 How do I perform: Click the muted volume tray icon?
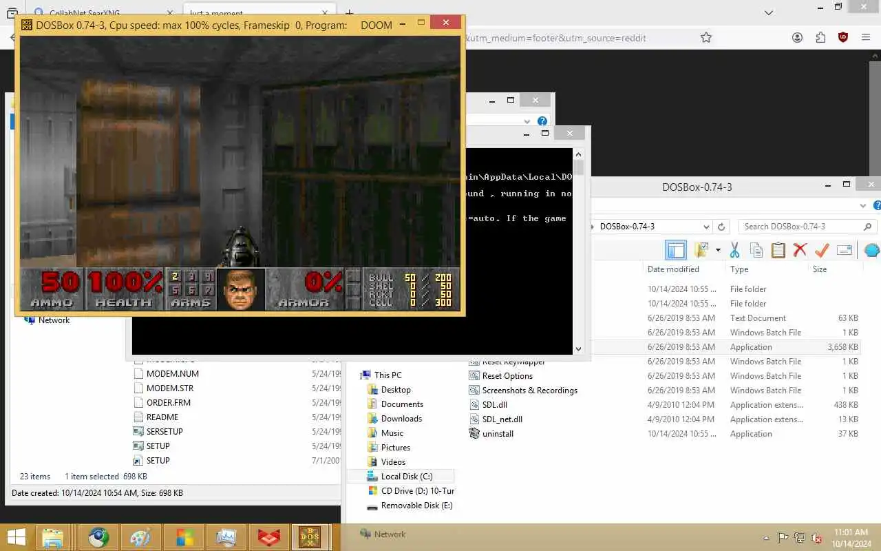[816, 538]
